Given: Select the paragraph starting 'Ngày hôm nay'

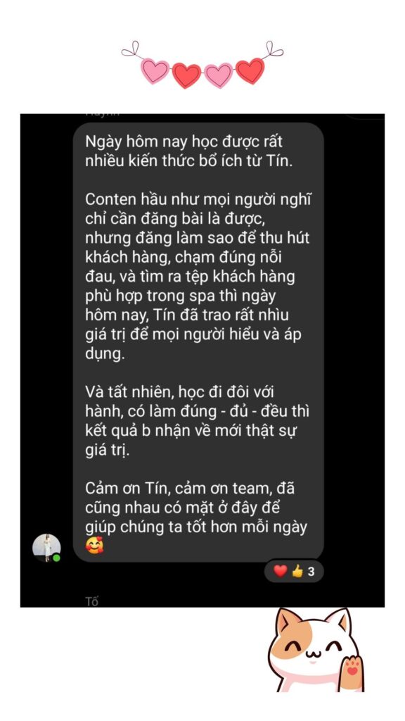Looking at the screenshot, I should (188, 151).
